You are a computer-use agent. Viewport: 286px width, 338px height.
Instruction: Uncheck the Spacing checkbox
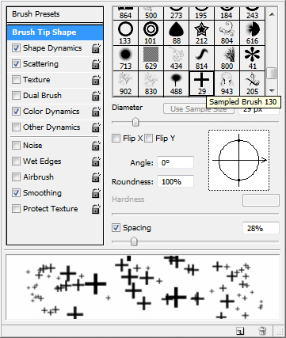[116, 228]
